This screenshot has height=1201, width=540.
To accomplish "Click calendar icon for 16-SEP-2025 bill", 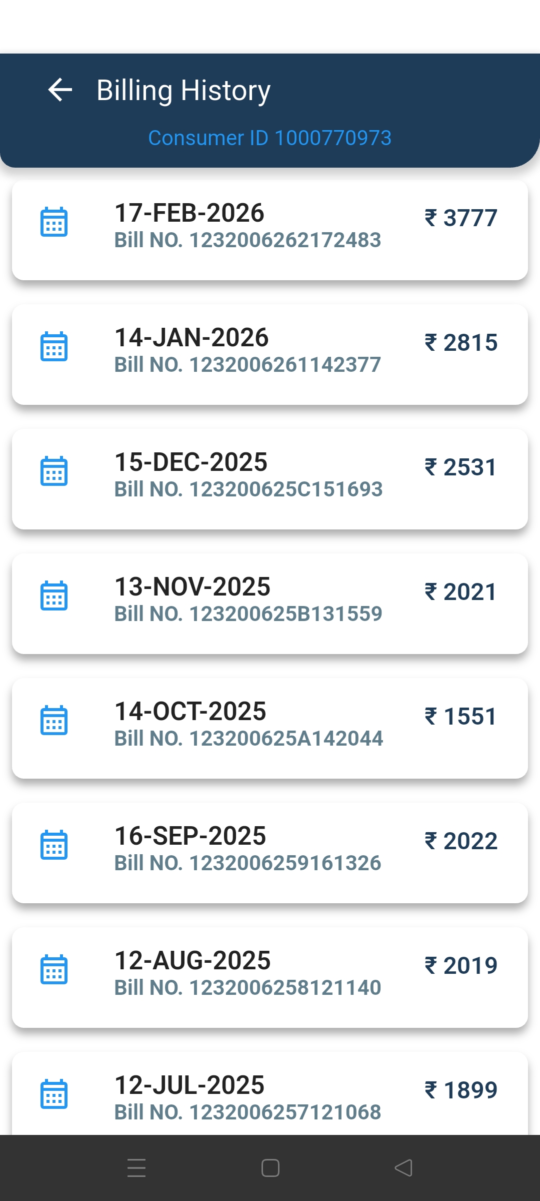I will pyautogui.click(x=54, y=845).
